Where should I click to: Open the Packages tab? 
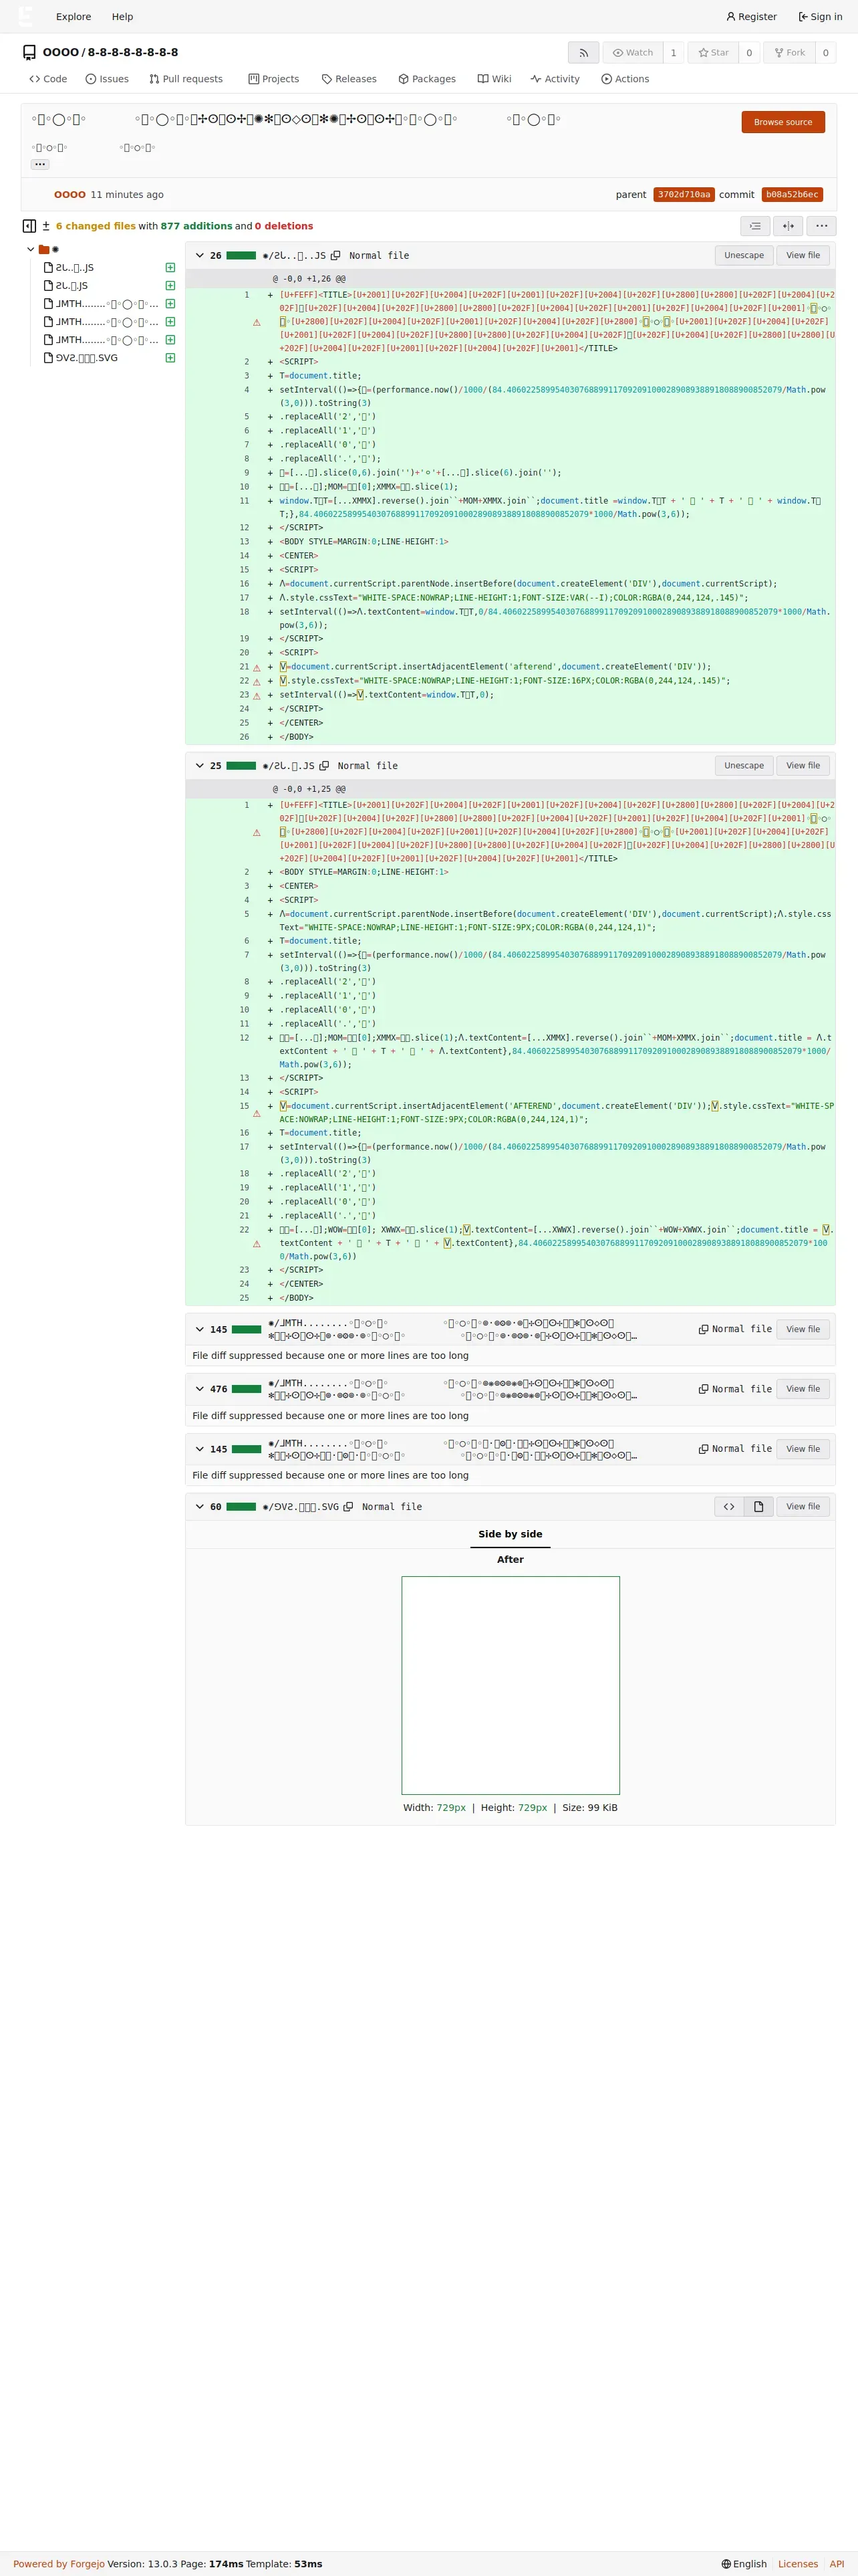click(x=426, y=79)
